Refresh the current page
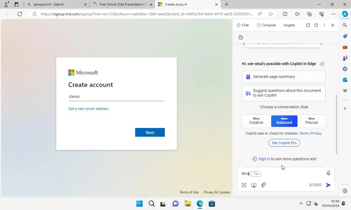This screenshot has height=210, width=351. [20, 14]
